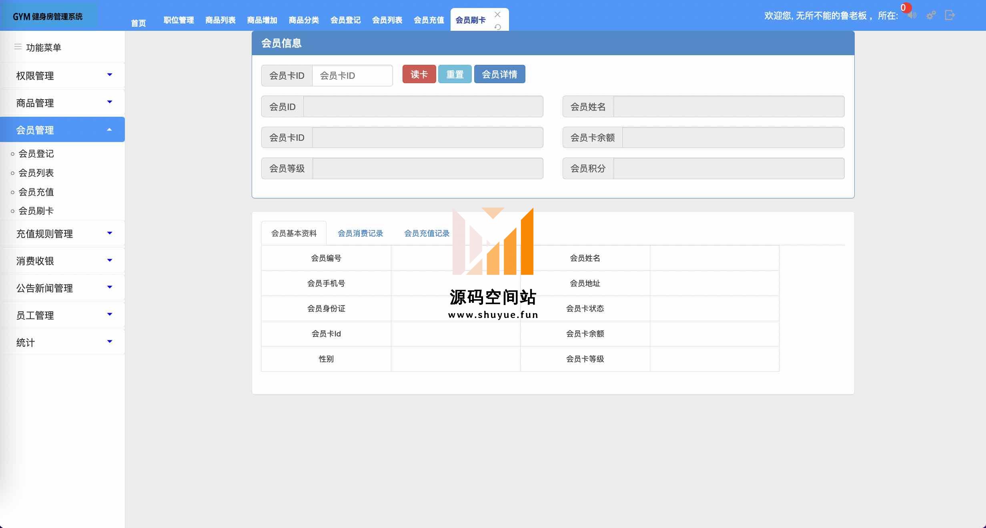Screen dimensions: 986x528
Task: Open the 会员消费记录 tab
Action: coord(360,233)
